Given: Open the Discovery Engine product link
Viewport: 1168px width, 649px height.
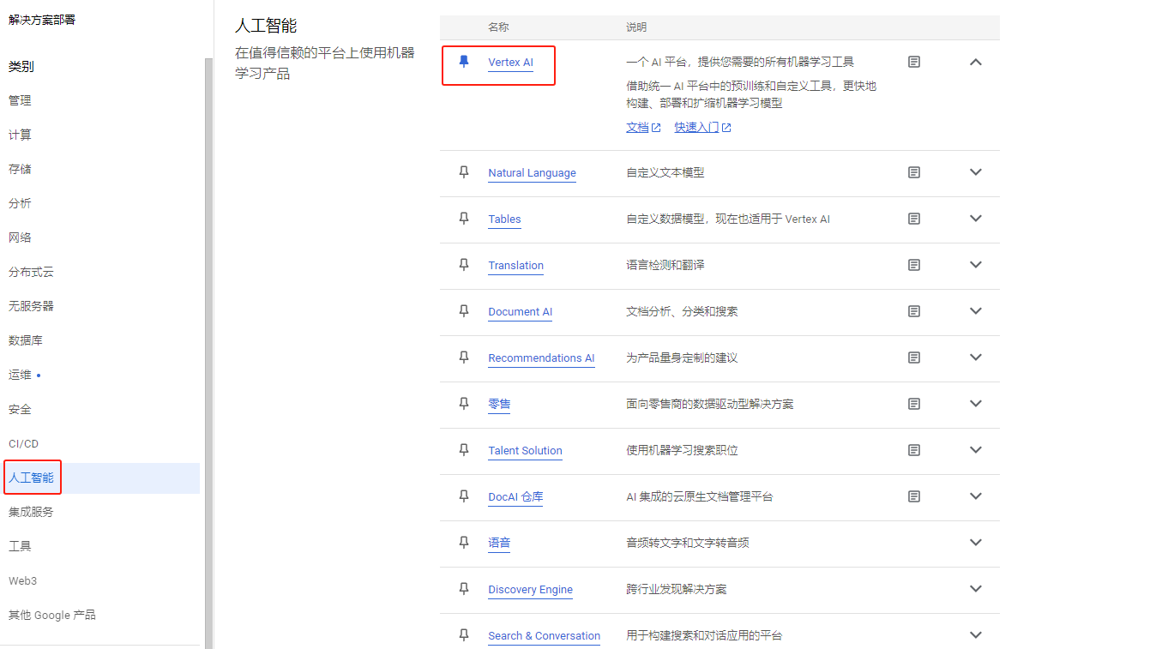Looking at the screenshot, I should (x=530, y=590).
